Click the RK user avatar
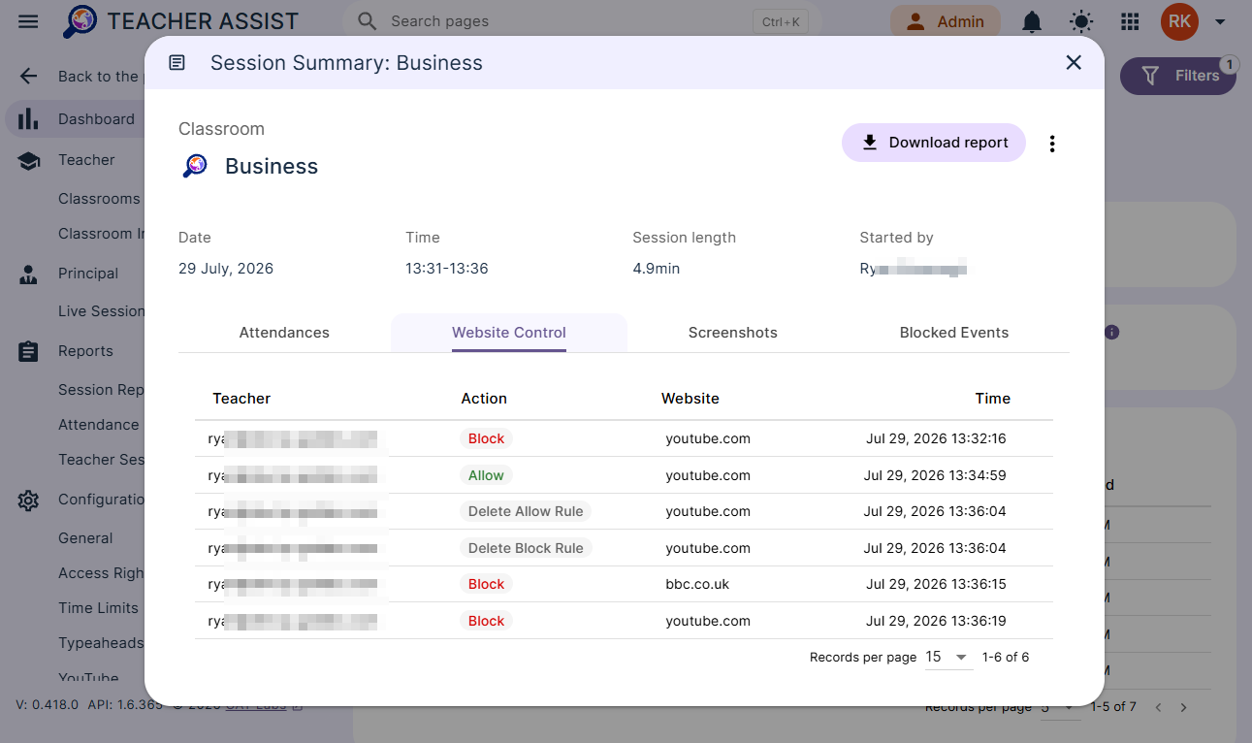The height and width of the screenshot is (743, 1252). (1179, 21)
